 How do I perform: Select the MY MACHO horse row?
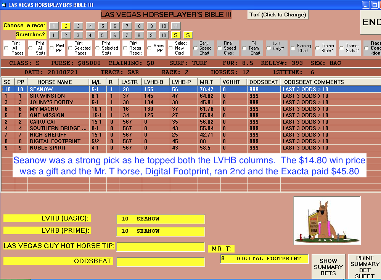191,109
